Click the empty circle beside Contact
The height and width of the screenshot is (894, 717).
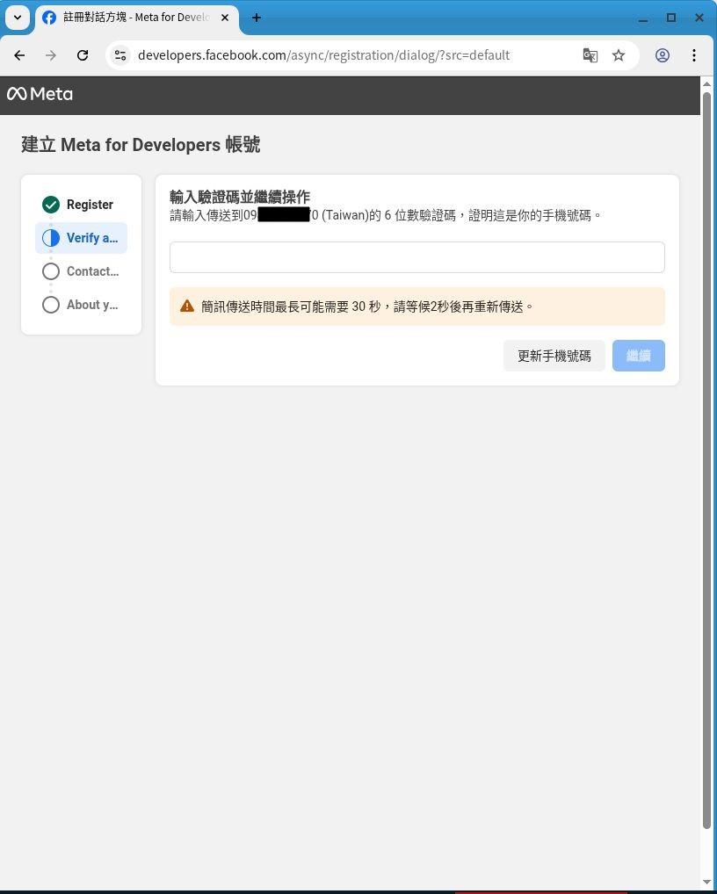(51, 271)
